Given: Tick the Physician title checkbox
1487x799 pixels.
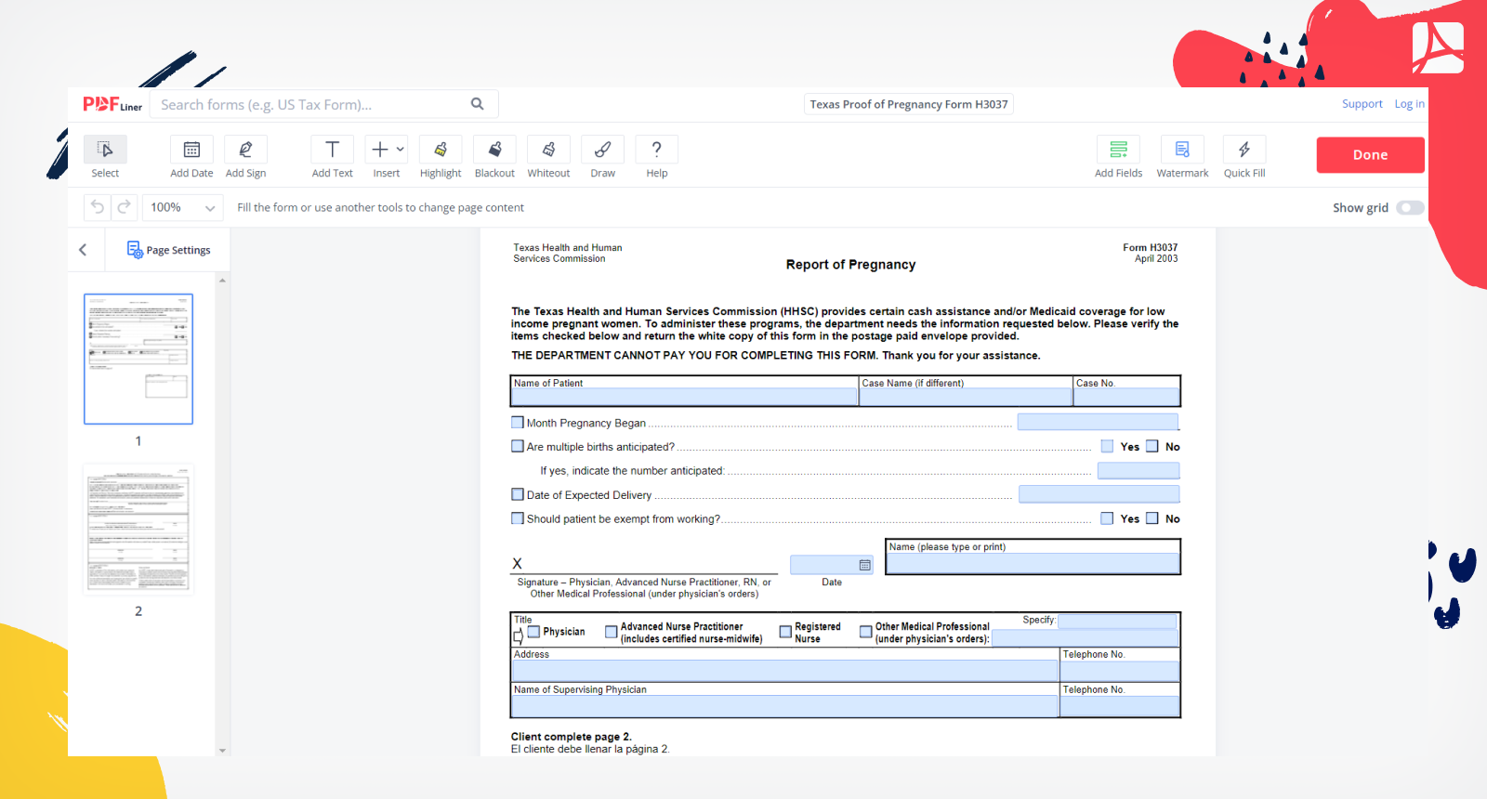Looking at the screenshot, I should pyautogui.click(x=533, y=632).
